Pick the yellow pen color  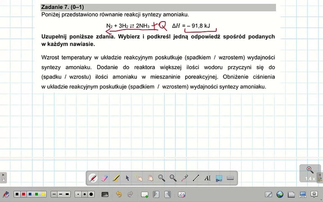point(43,194)
